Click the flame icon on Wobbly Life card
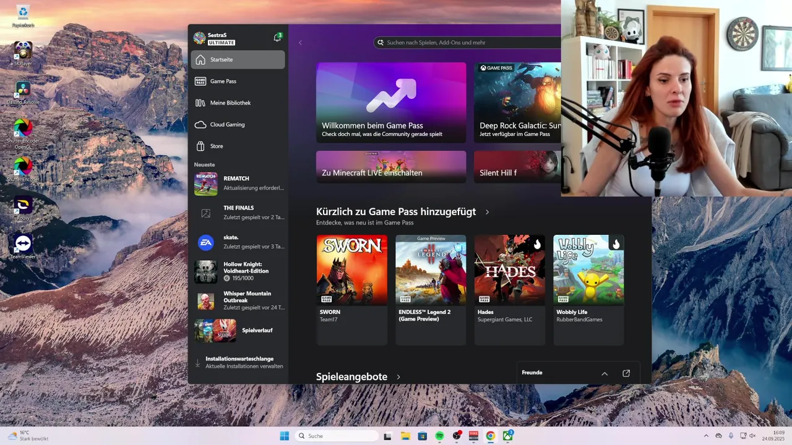This screenshot has height=445, width=792. [616, 244]
